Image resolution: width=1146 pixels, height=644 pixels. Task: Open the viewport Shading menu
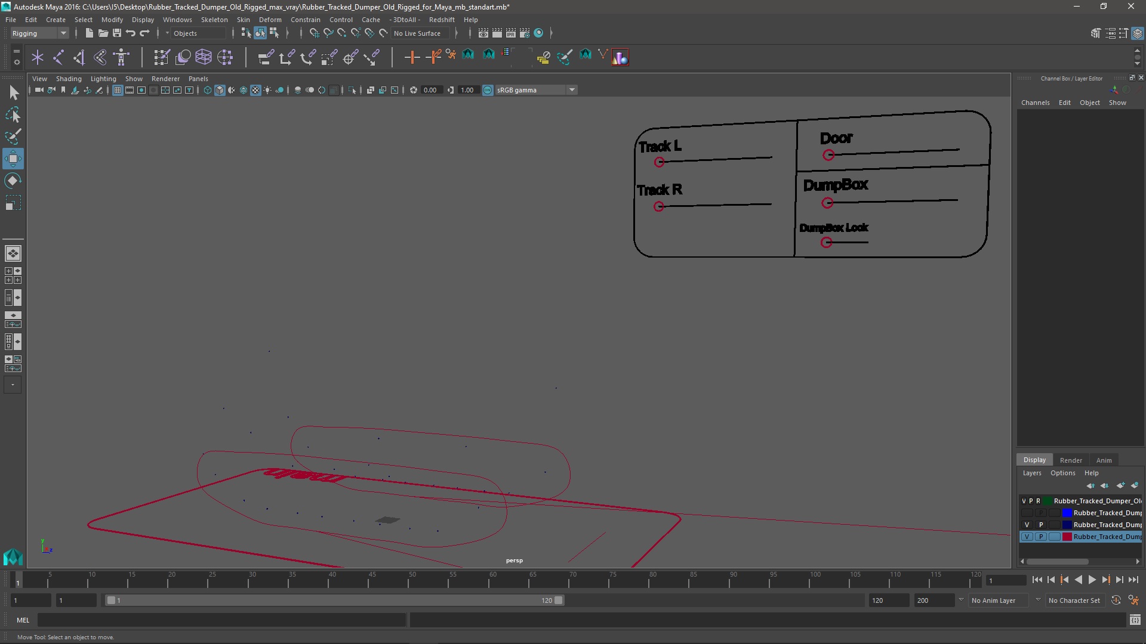pyautogui.click(x=69, y=79)
